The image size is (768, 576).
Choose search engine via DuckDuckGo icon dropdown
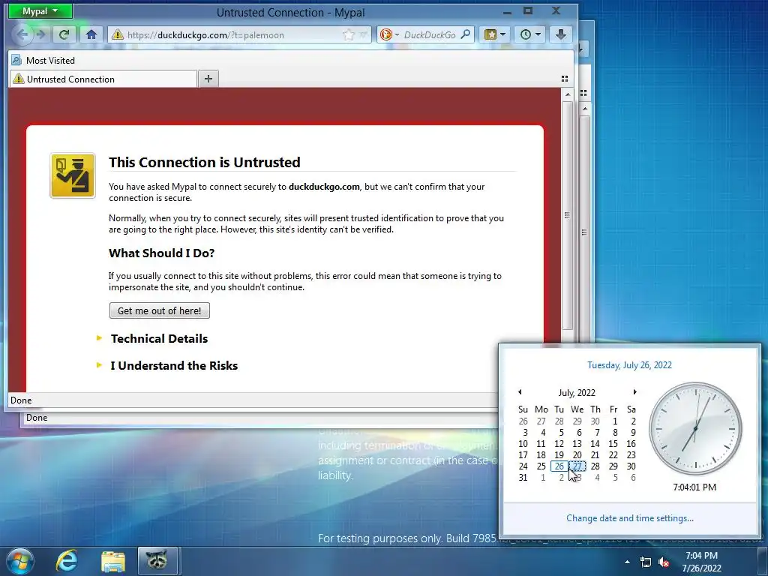pos(389,34)
